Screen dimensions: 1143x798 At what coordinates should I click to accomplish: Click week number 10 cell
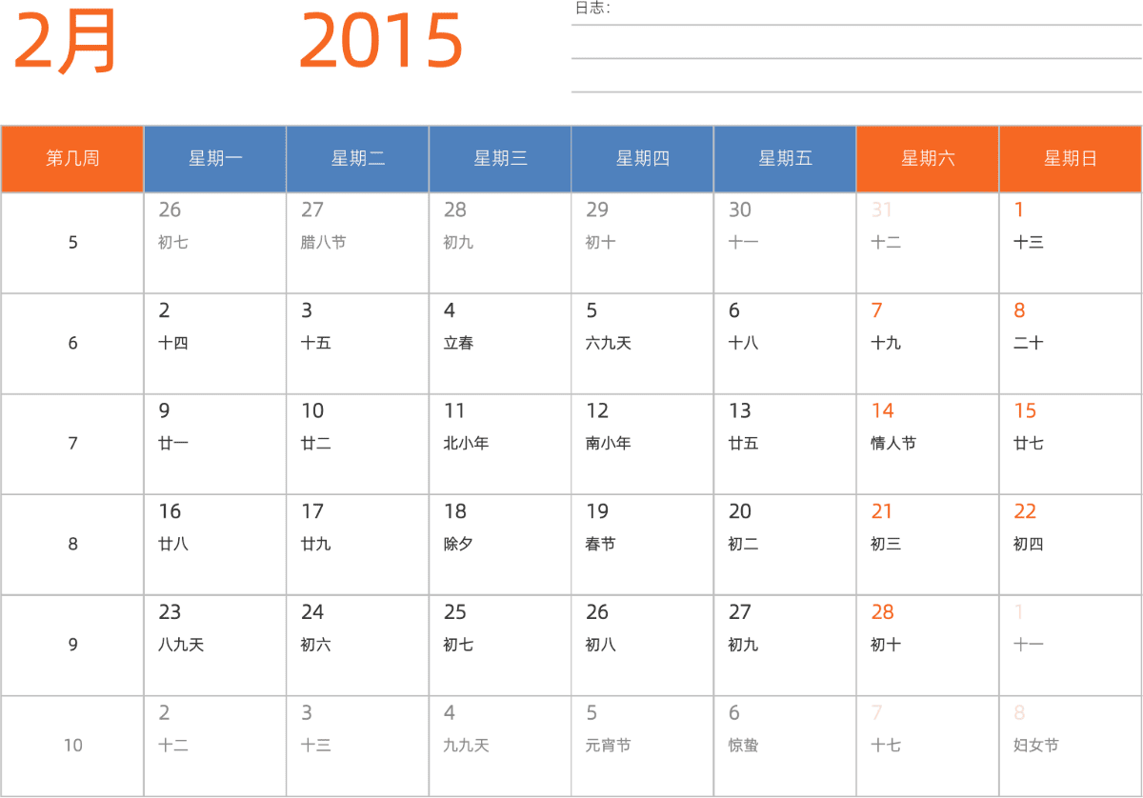pyautogui.click(x=72, y=746)
